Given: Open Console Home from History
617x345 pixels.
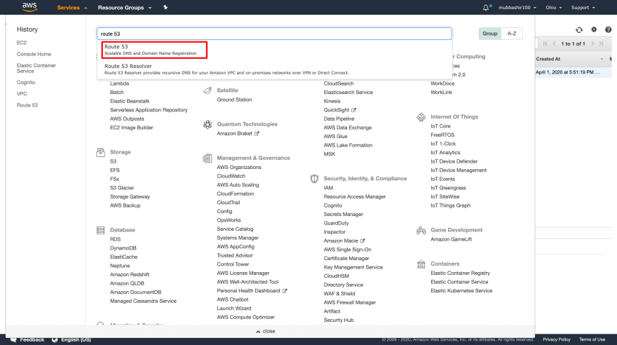Looking at the screenshot, I should pyautogui.click(x=34, y=54).
